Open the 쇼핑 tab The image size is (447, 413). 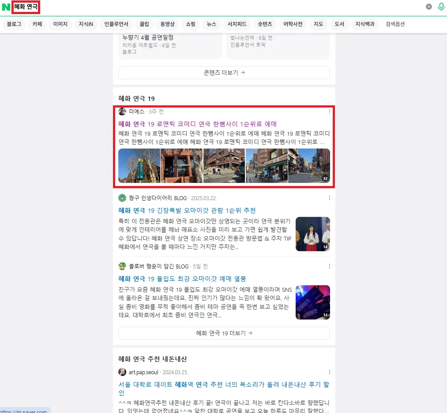pos(191,24)
